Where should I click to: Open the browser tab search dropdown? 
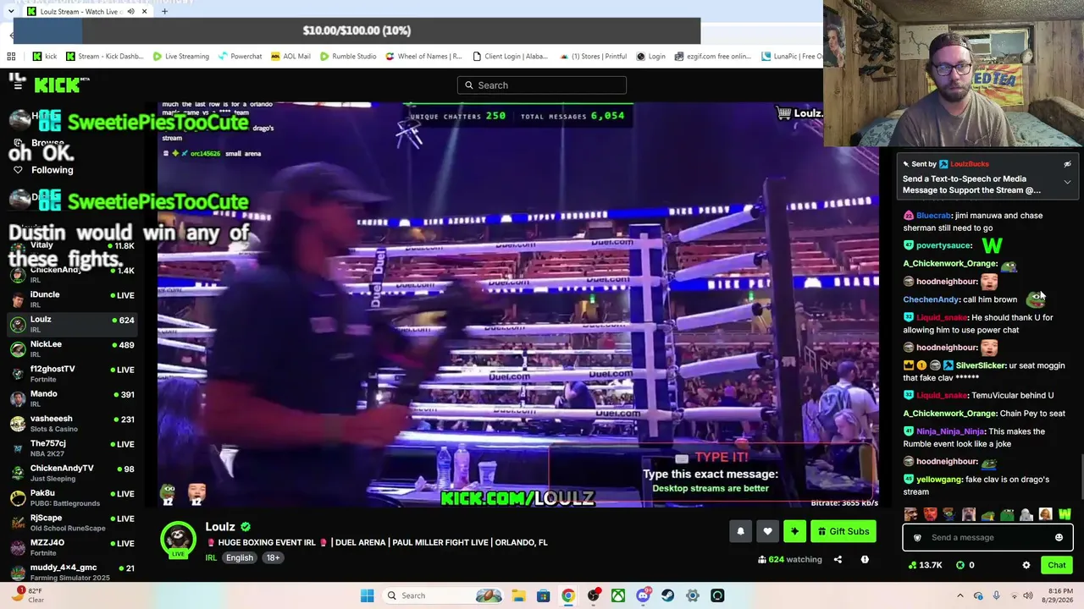point(10,12)
